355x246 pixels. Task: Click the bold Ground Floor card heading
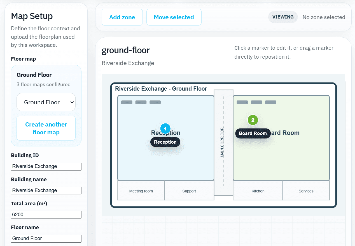pos(34,75)
